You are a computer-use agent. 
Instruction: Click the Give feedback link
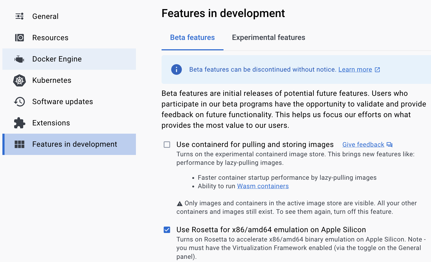coord(363,145)
